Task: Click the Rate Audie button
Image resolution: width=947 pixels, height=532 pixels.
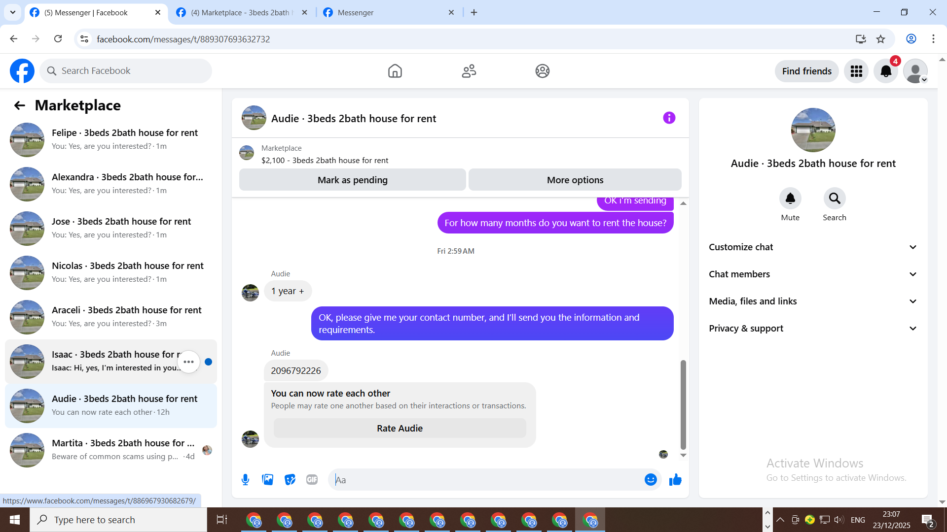Action: (x=400, y=428)
